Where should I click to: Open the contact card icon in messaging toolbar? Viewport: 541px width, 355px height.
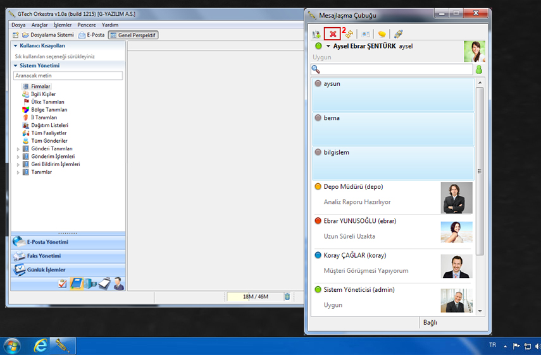coord(365,34)
